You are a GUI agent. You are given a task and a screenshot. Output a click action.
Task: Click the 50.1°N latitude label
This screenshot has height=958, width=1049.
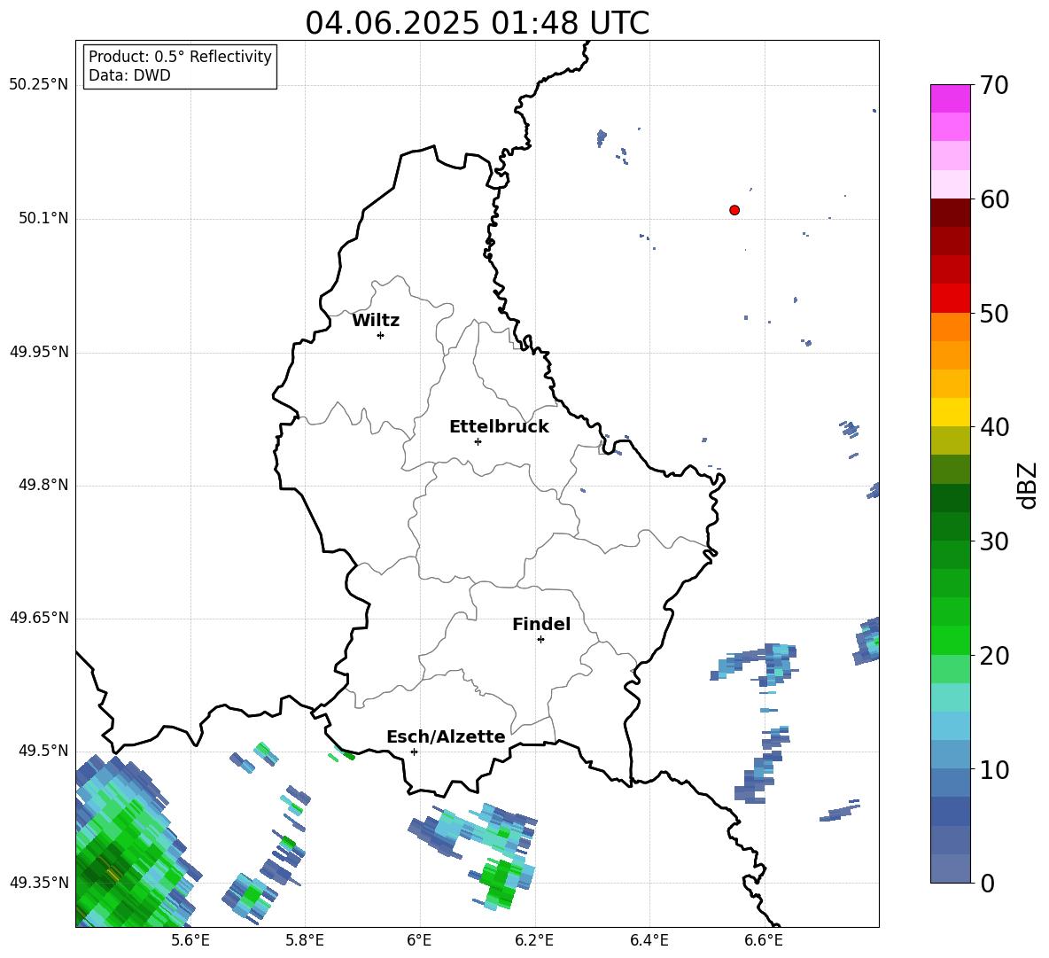pos(43,219)
